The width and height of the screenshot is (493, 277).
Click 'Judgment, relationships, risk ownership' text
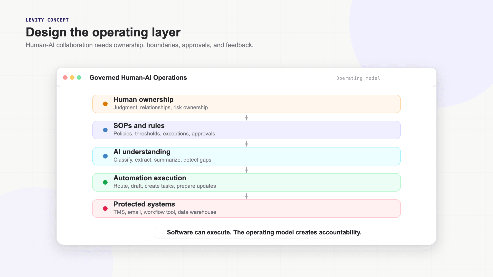point(161,107)
